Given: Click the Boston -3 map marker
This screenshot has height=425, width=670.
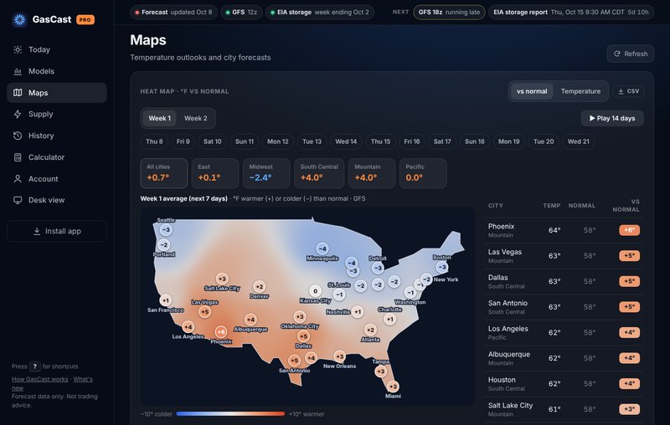Looking at the screenshot, I should [442, 267].
